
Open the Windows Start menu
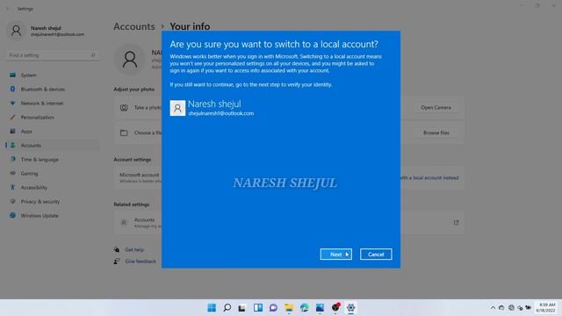pyautogui.click(x=212, y=308)
